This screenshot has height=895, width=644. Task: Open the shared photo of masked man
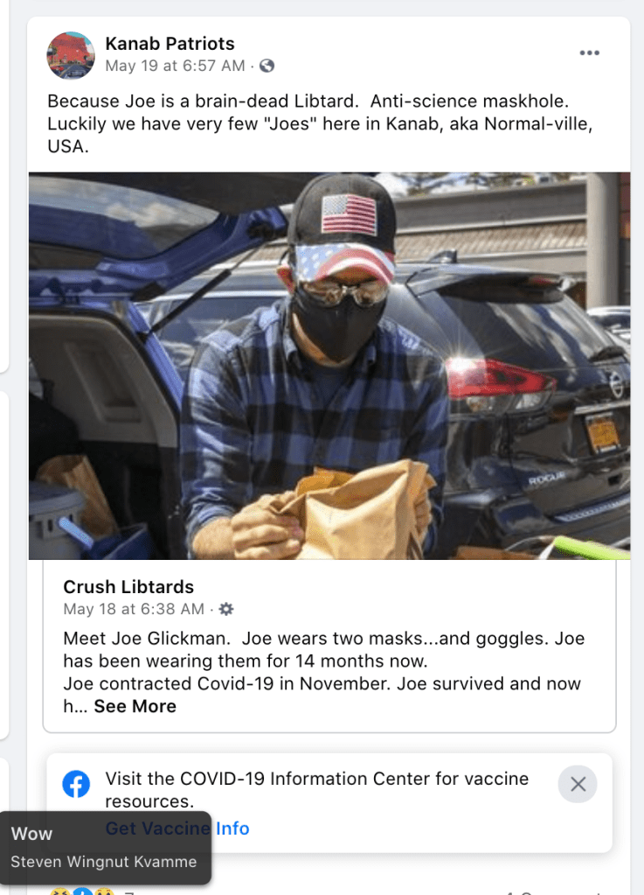tap(329, 366)
